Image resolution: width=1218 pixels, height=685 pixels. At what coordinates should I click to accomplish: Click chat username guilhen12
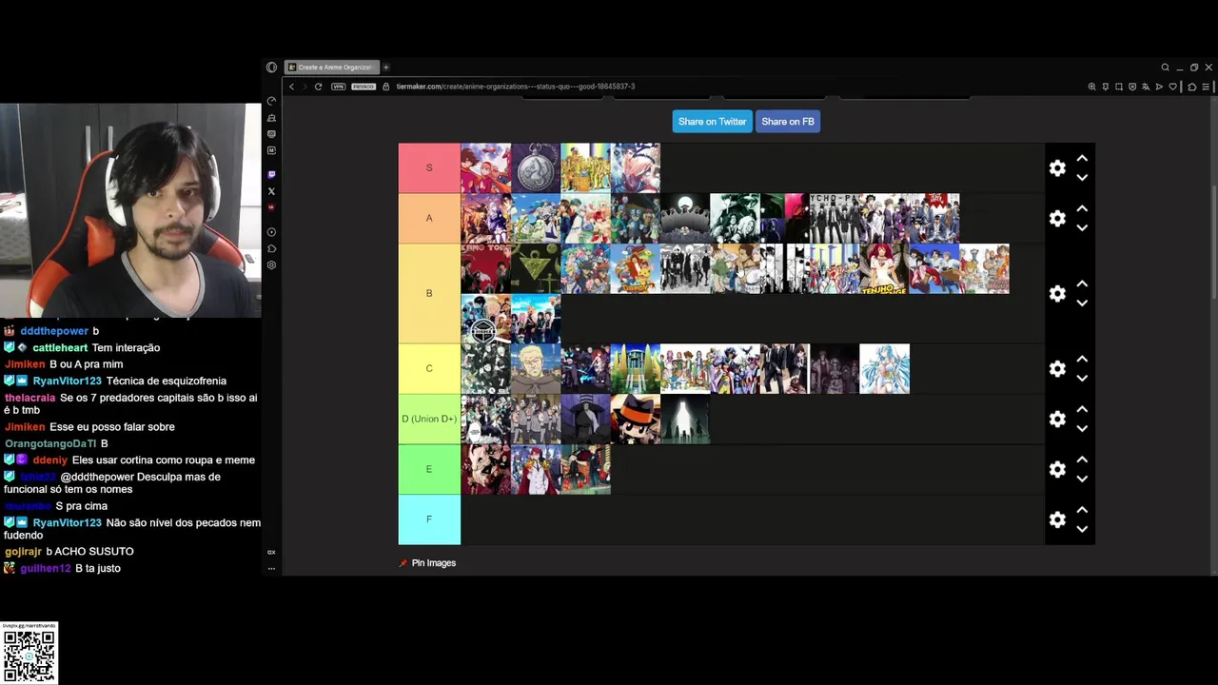[x=46, y=569]
